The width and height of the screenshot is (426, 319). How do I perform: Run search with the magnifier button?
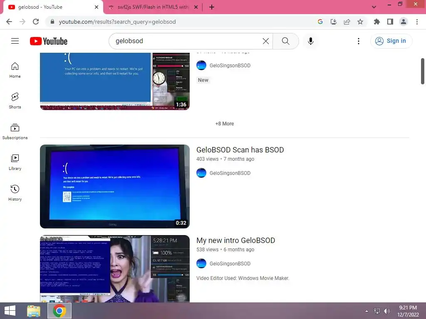coord(285,41)
